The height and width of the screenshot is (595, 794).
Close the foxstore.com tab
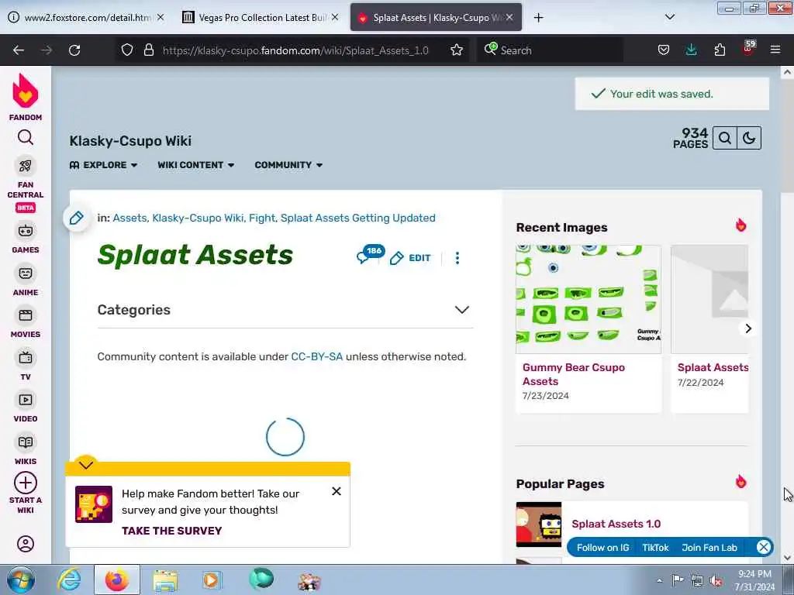click(x=161, y=17)
